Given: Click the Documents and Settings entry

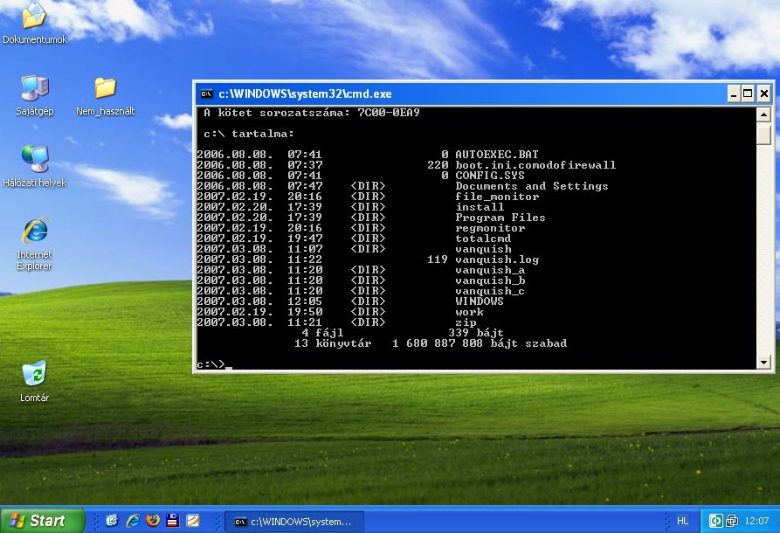Looking at the screenshot, I should 531,185.
